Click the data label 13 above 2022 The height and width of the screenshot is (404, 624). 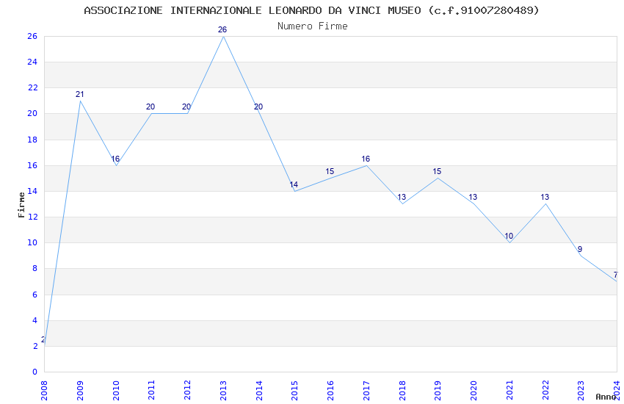pos(545,197)
